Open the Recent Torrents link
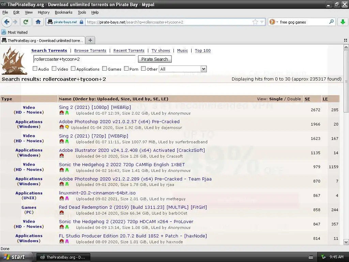 coord(129,50)
